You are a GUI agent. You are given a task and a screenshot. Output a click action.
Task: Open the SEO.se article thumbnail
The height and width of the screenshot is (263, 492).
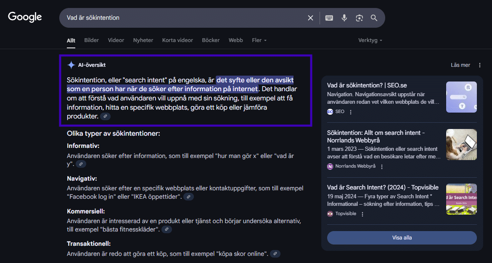click(461, 97)
